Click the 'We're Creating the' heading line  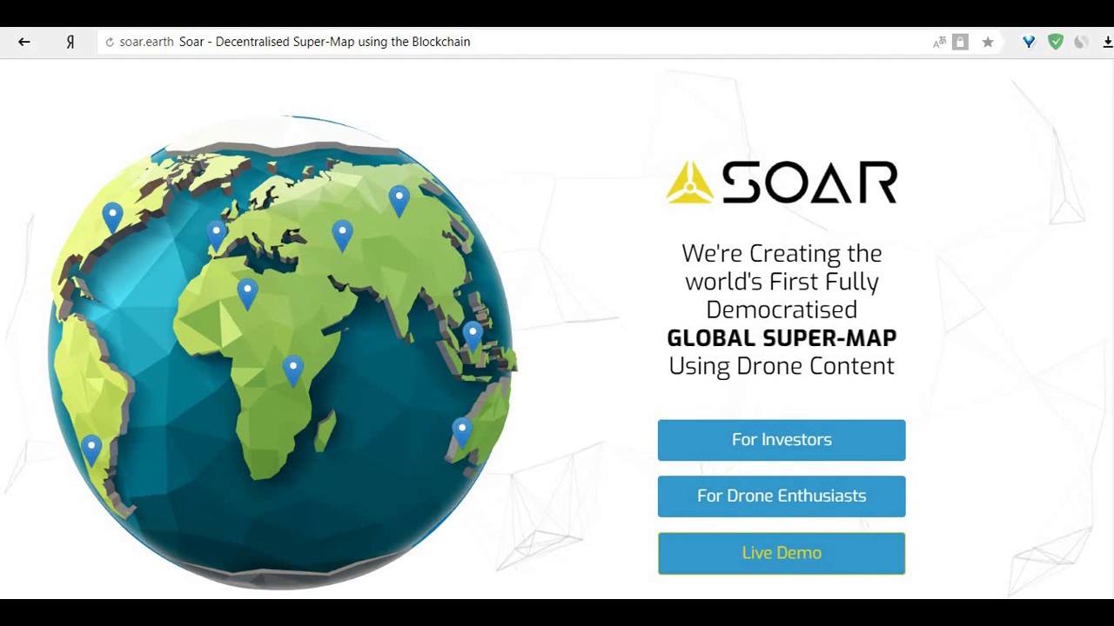coord(782,253)
